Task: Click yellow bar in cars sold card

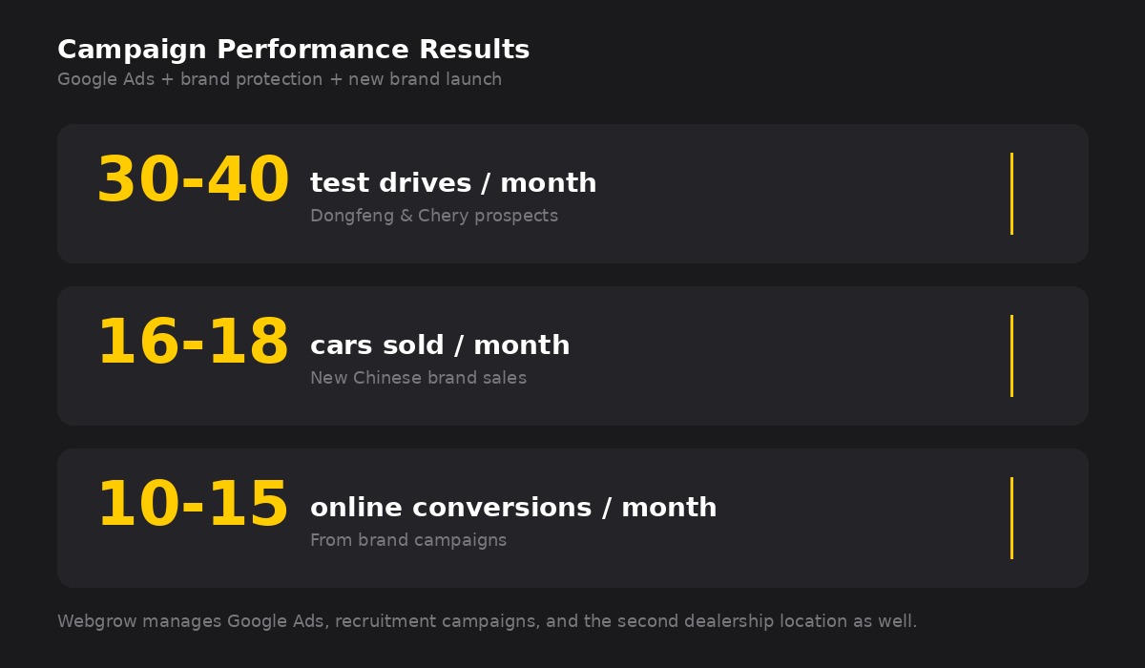Action: (x=1011, y=356)
